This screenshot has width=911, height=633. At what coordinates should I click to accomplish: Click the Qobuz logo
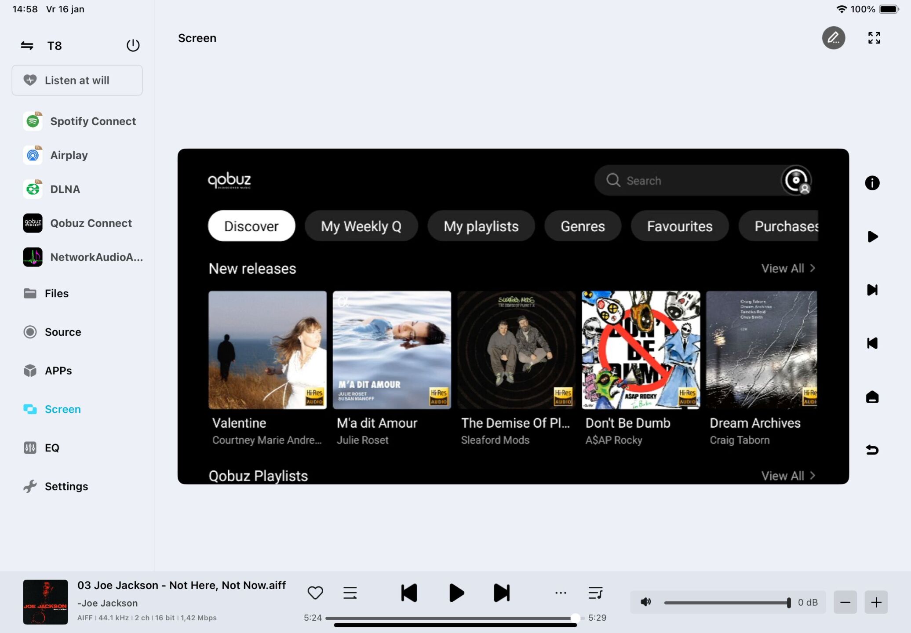tap(229, 180)
